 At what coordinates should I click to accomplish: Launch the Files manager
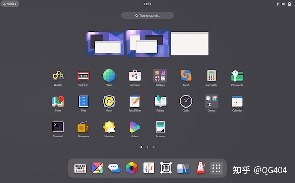(83, 101)
